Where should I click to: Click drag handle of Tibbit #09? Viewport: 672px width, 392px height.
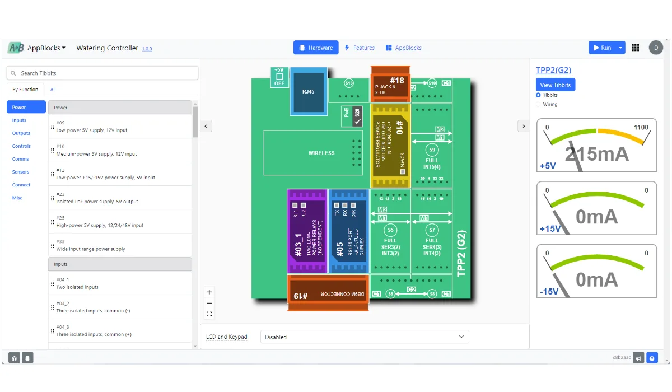pos(53,127)
